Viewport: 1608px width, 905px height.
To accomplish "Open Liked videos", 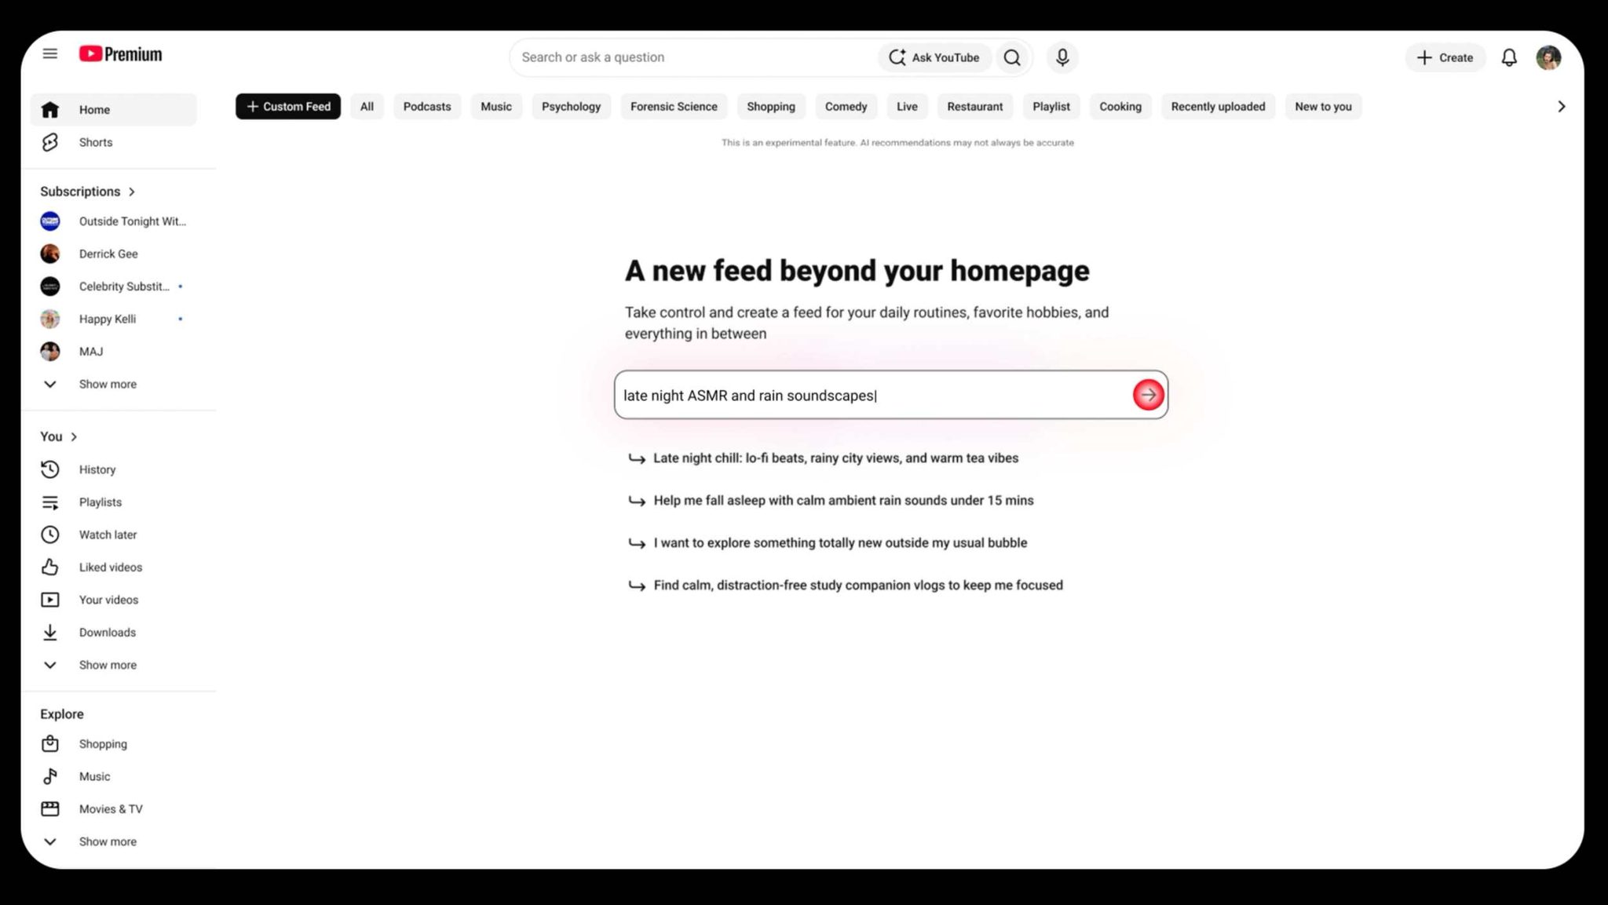I will tap(114, 567).
